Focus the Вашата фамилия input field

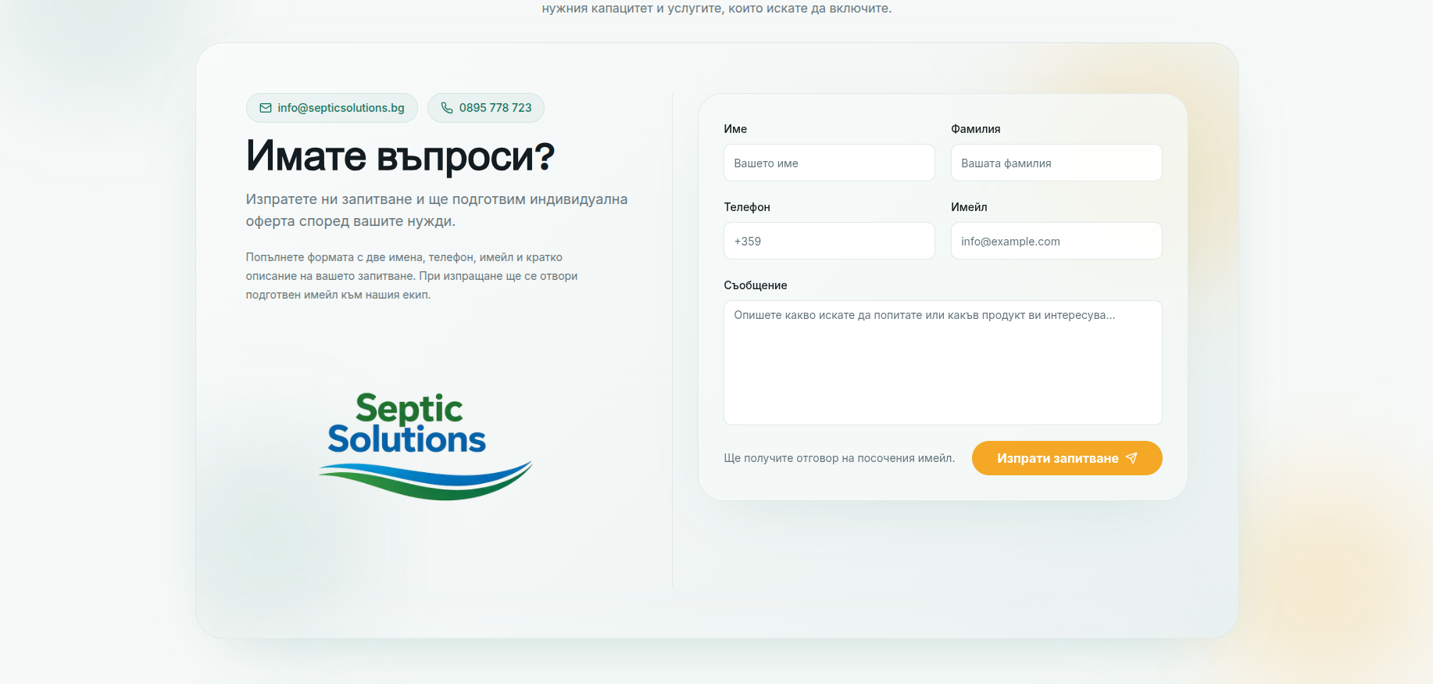pyautogui.click(x=1056, y=163)
